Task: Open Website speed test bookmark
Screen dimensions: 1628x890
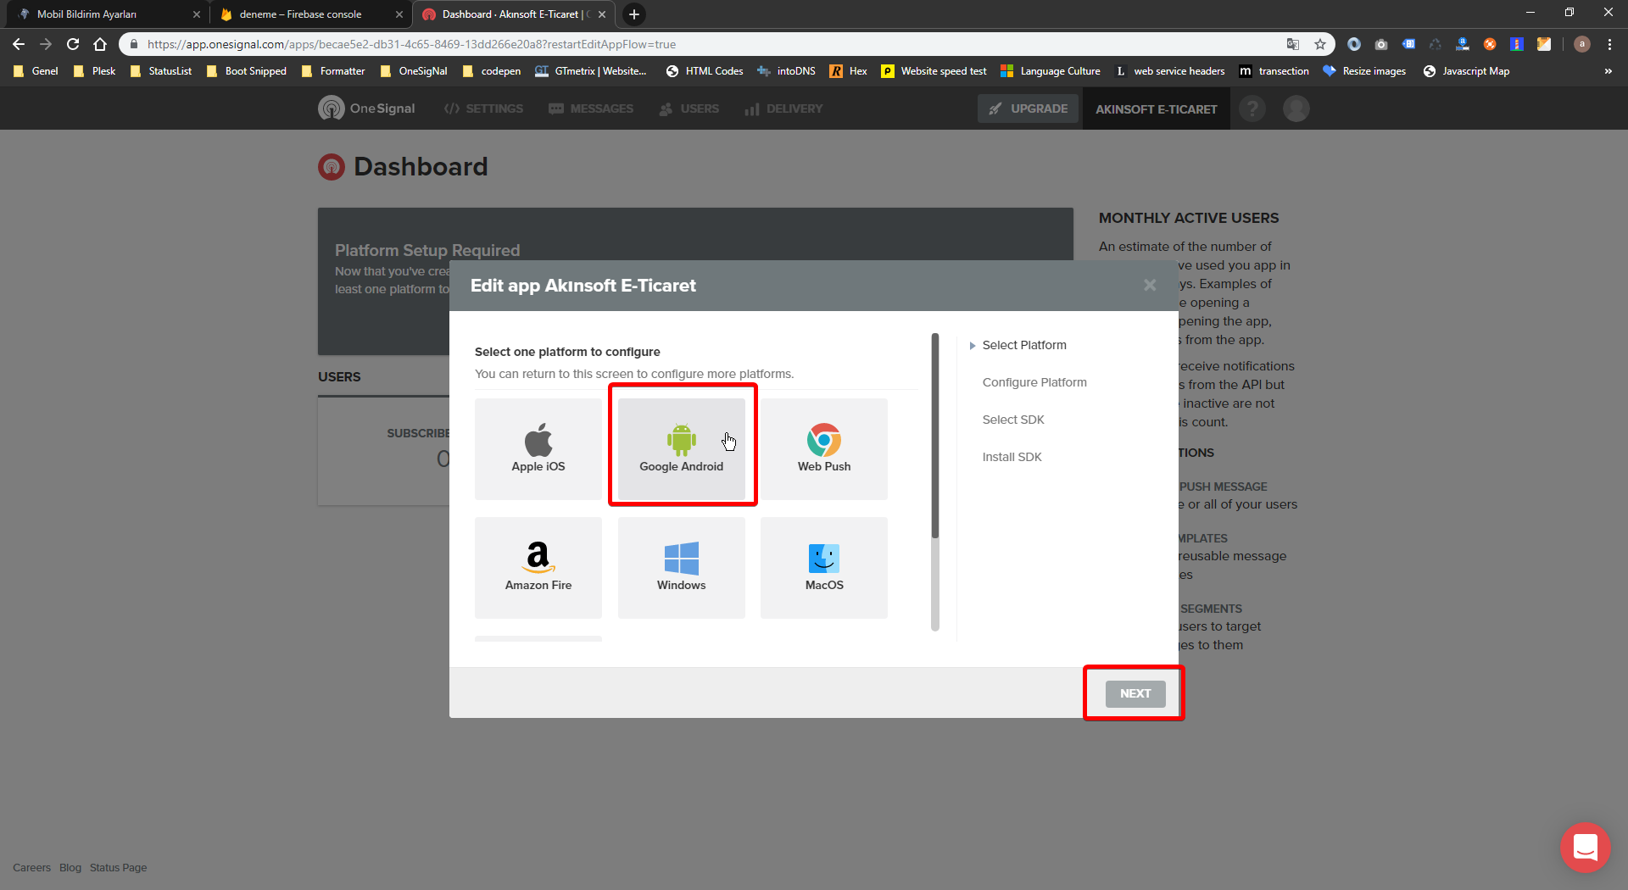Action: point(934,71)
